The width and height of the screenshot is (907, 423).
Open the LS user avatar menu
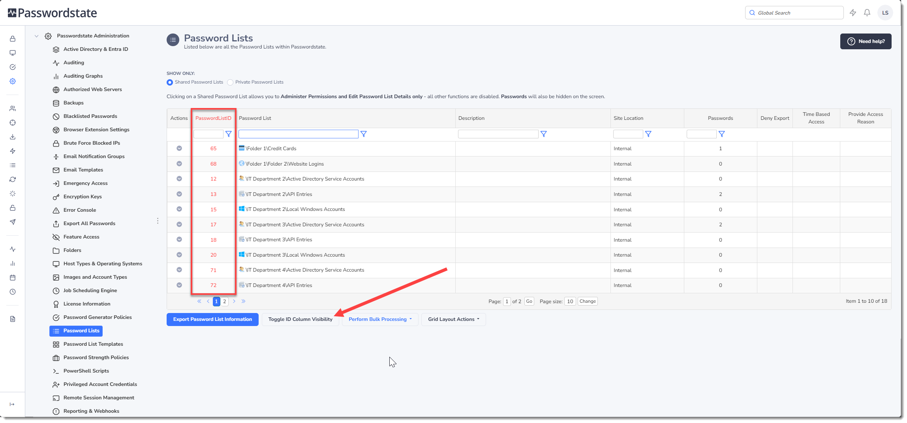pyautogui.click(x=885, y=13)
